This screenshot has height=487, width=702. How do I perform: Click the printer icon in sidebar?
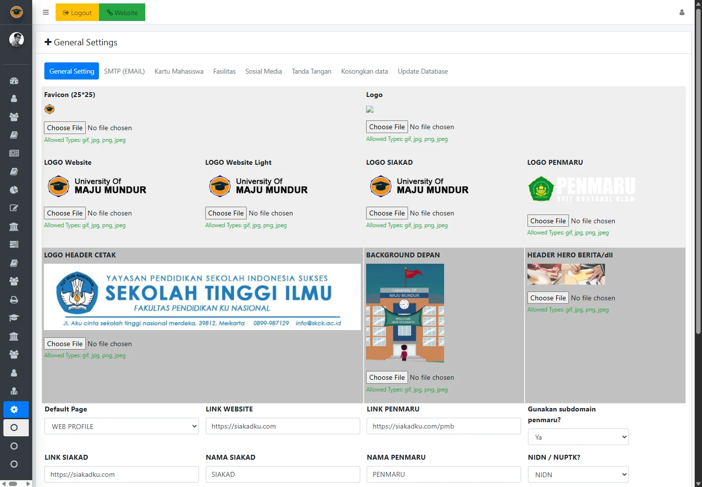coord(14,300)
